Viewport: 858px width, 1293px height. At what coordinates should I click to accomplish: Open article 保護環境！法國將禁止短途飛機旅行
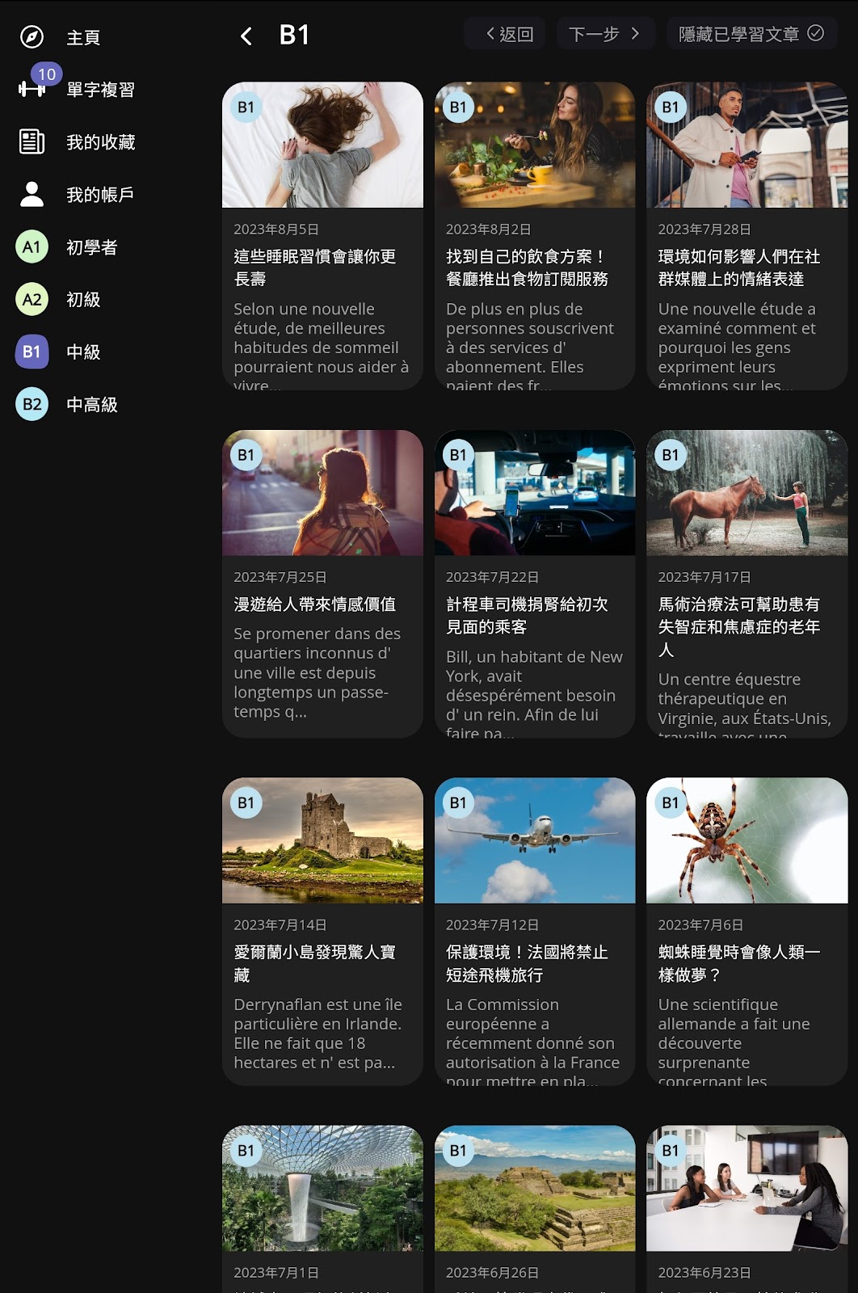528,963
